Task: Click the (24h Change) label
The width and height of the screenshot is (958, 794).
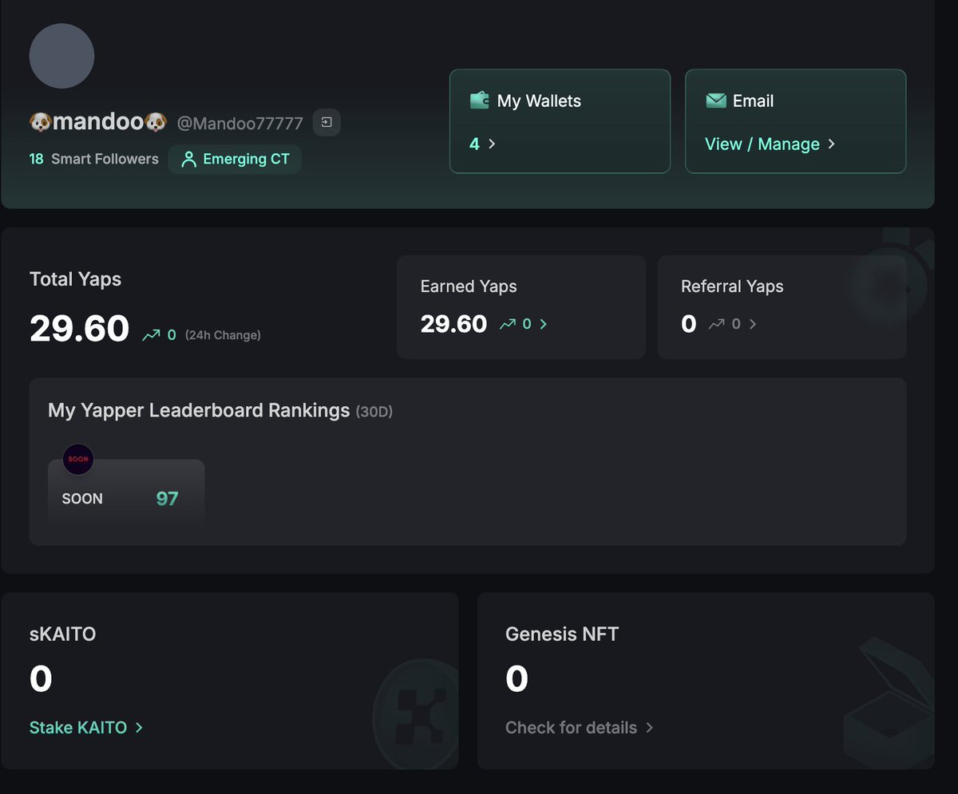Action: coord(223,335)
